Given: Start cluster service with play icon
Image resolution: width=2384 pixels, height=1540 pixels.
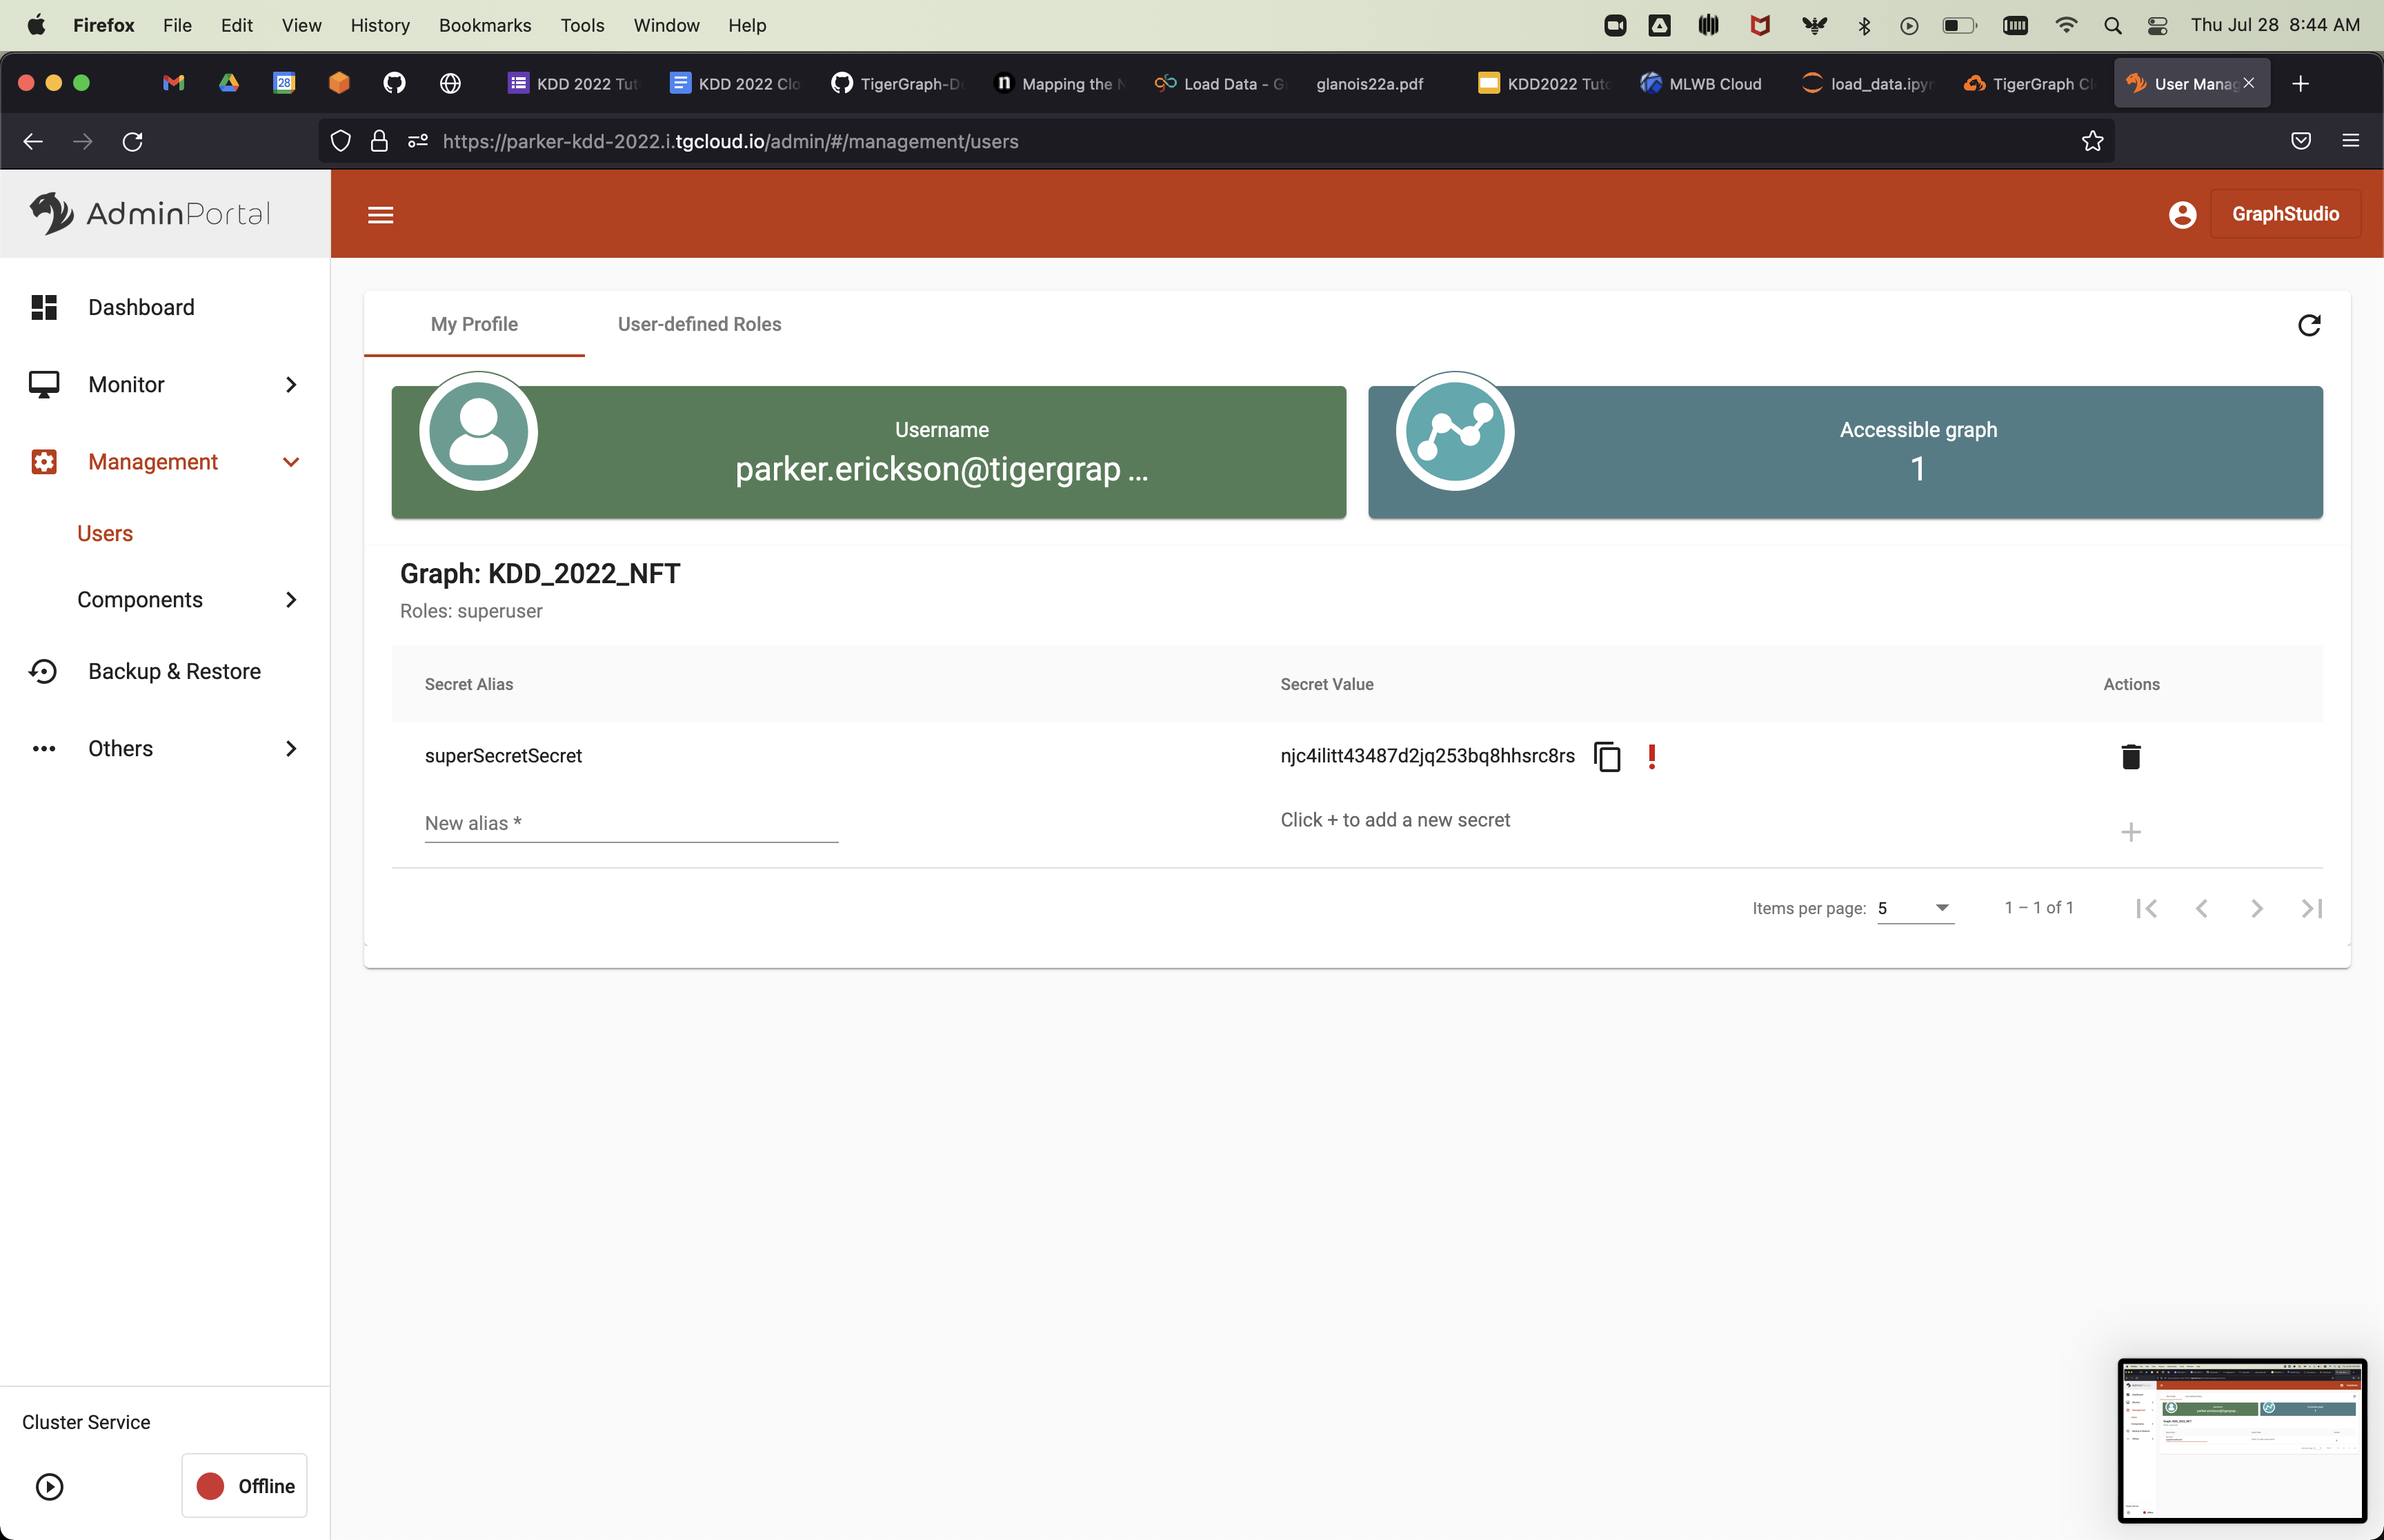Looking at the screenshot, I should pos(49,1486).
